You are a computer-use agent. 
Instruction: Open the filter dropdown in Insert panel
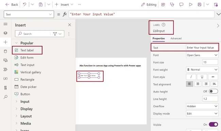pyautogui.click(x=57, y=34)
